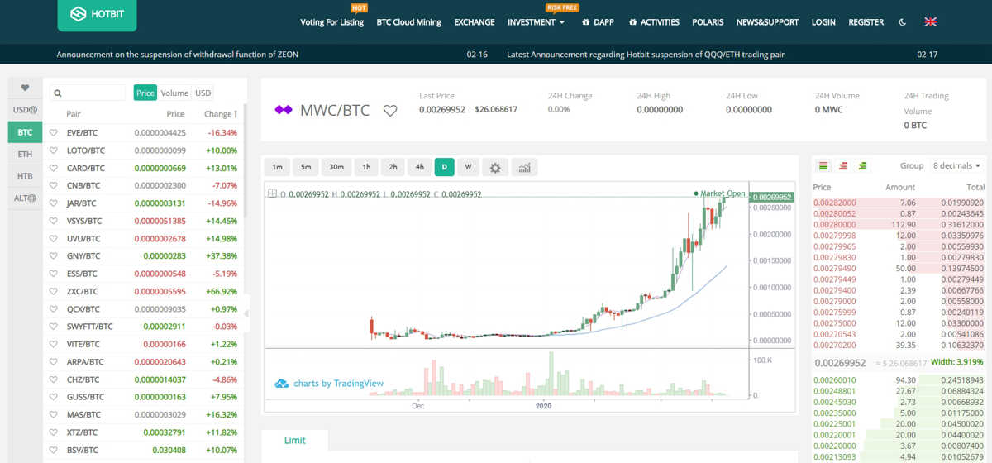Image resolution: width=992 pixels, height=463 pixels.
Task: Click the TradingView cloud logo
Action: pos(281,384)
